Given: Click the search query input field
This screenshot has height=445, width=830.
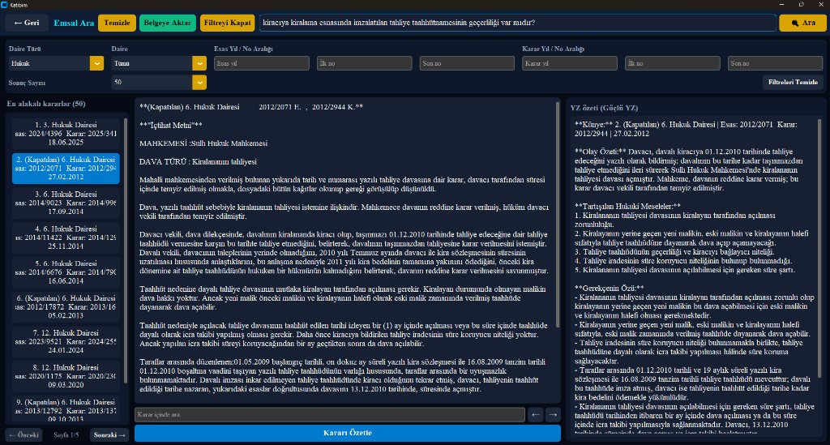Looking at the screenshot, I should pyautogui.click(x=517, y=23).
